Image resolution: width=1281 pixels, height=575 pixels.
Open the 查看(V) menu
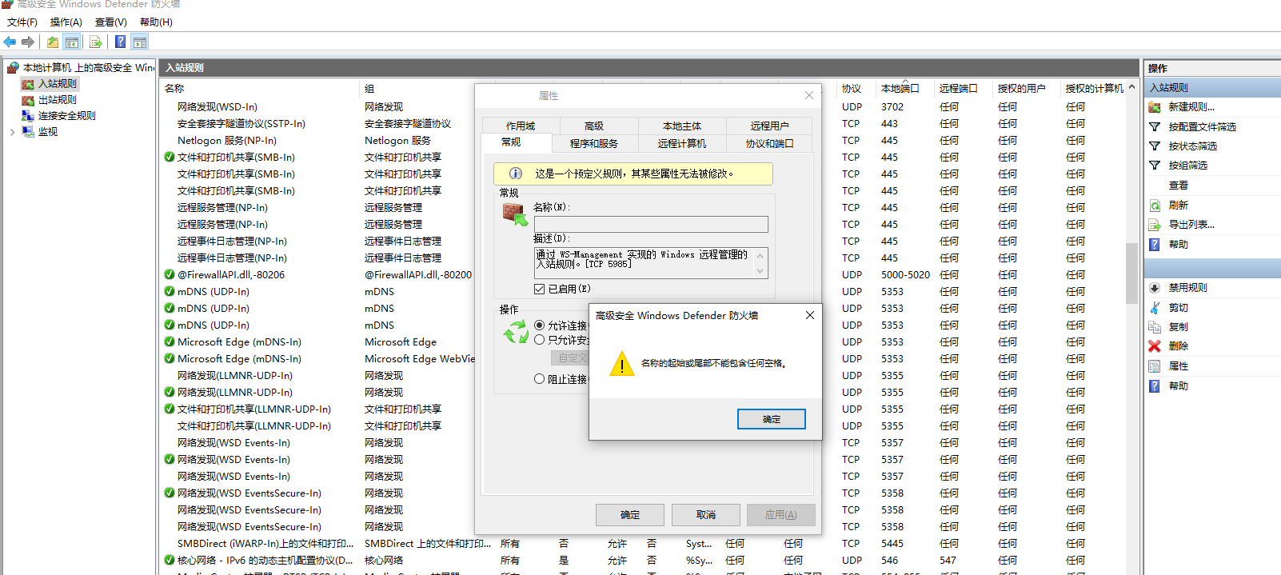111,22
